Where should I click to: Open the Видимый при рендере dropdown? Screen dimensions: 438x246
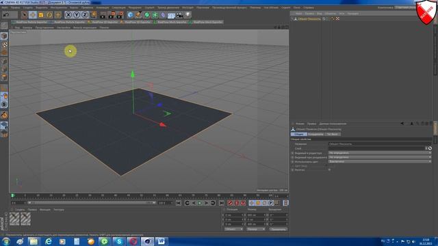(380, 157)
